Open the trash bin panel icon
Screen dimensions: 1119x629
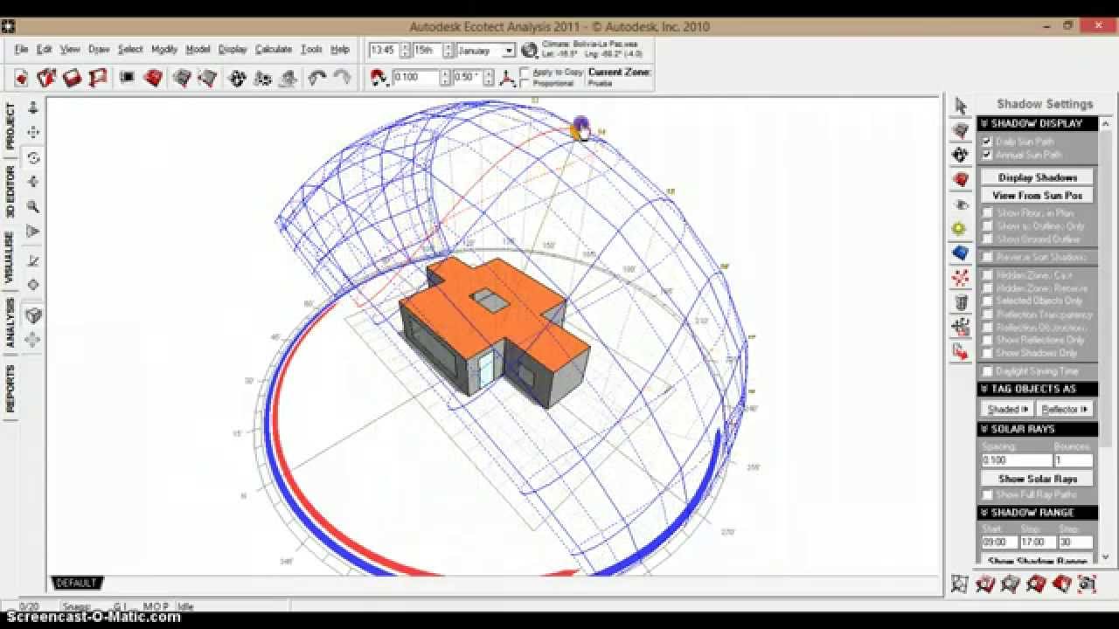(x=961, y=303)
